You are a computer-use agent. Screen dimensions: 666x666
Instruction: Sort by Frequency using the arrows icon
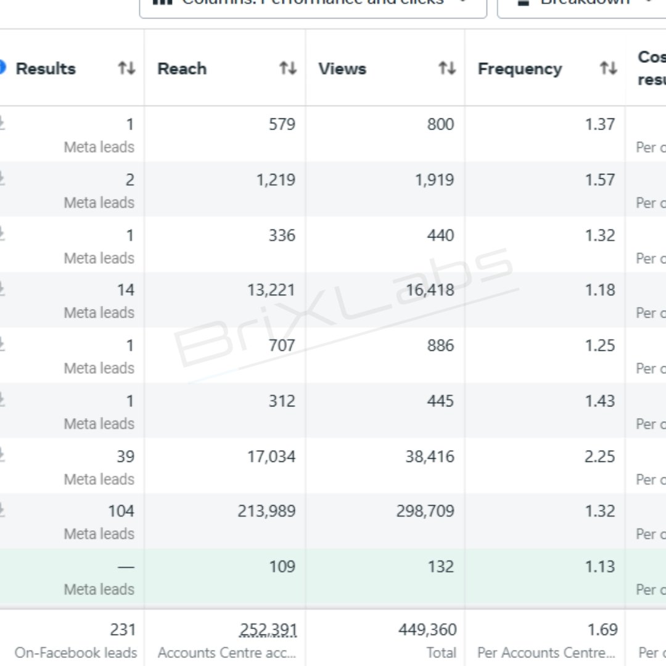tap(608, 68)
